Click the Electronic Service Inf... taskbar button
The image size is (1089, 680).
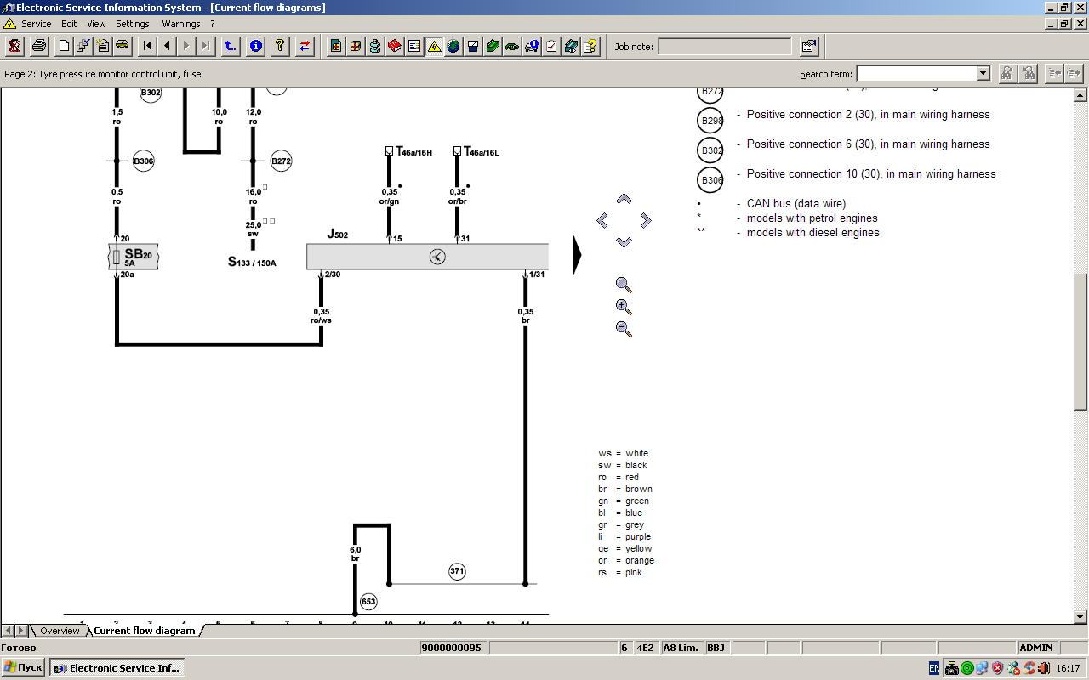tap(117, 668)
